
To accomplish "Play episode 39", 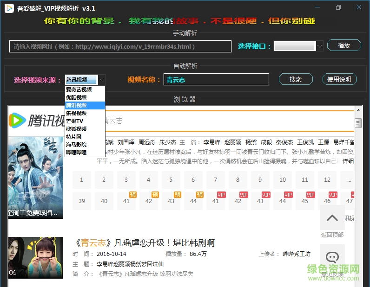I will click(x=82, y=201).
